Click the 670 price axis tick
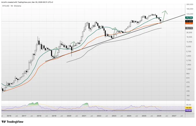This screenshot has width=196, height=126. (188, 78)
